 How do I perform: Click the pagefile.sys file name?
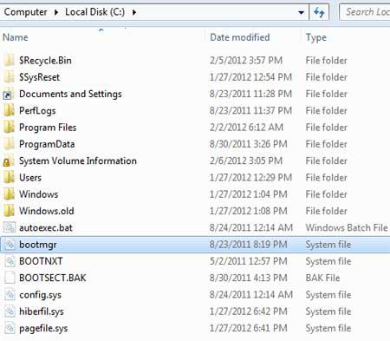43,328
